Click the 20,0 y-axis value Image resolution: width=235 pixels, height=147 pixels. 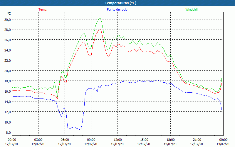tap(8, 71)
